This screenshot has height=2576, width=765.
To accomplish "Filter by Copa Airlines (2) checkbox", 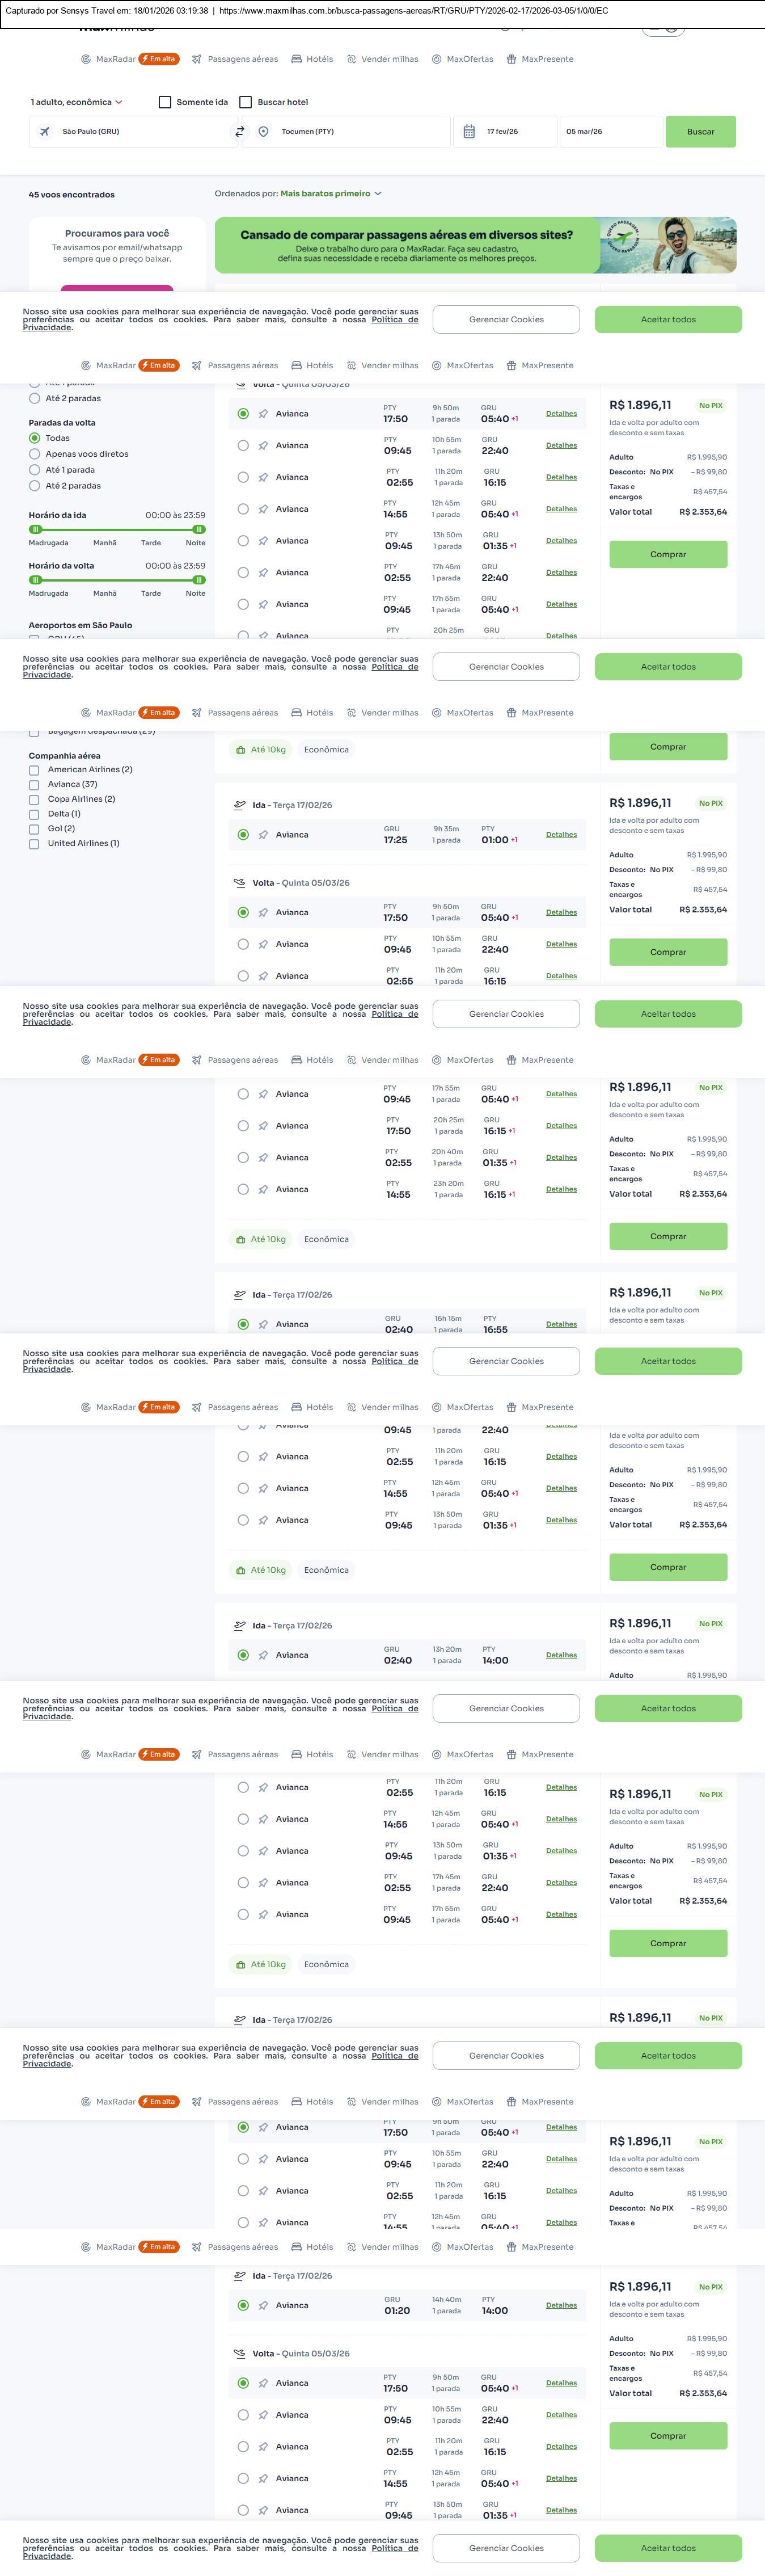I will [34, 799].
